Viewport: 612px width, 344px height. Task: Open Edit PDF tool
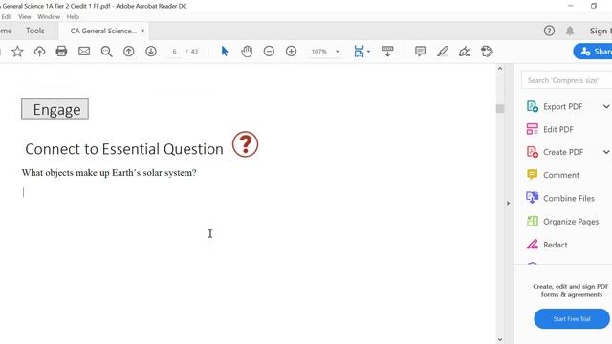point(550,129)
